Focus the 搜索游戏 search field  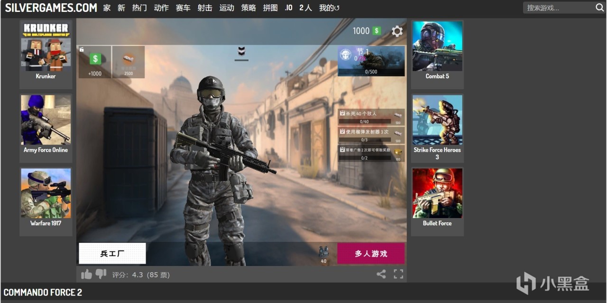point(559,8)
